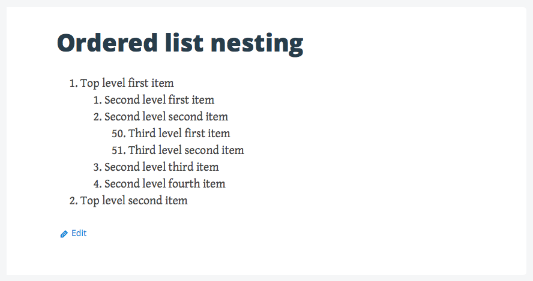Image resolution: width=533 pixels, height=281 pixels.
Task: Select the "Second level second item" text
Action: 166,117
